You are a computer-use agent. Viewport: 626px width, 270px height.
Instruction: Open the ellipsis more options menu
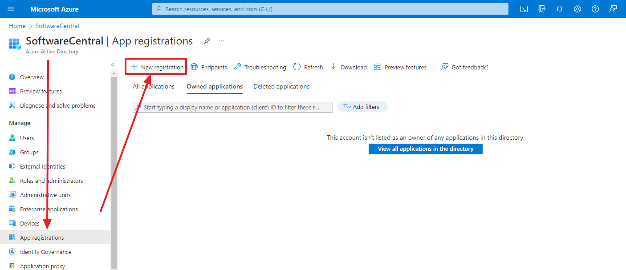[x=221, y=41]
